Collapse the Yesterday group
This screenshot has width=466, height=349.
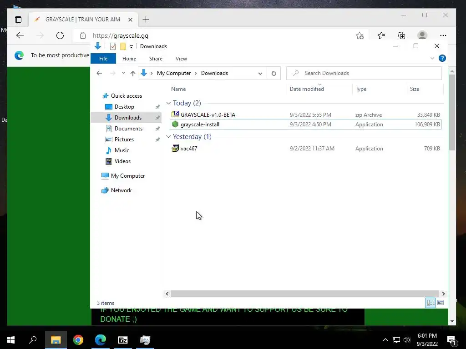[168, 136]
